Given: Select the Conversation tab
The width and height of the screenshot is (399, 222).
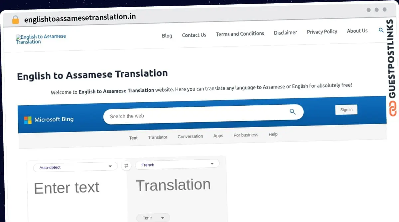Looking at the screenshot, I should point(190,137).
